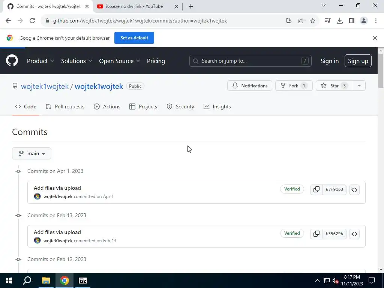Click Fork button
This screenshot has width=384, height=288.
294,86
